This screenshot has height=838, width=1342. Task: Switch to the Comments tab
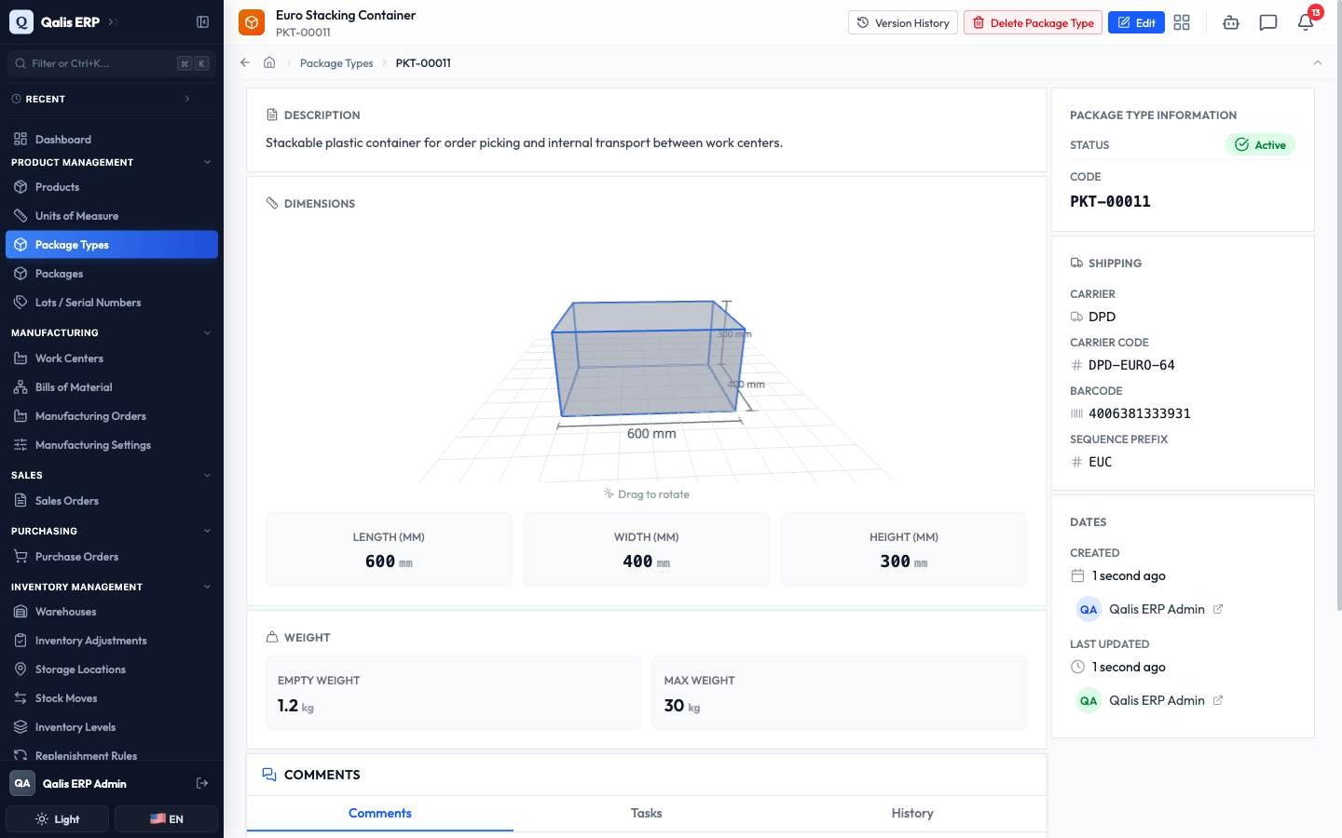(x=380, y=813)
